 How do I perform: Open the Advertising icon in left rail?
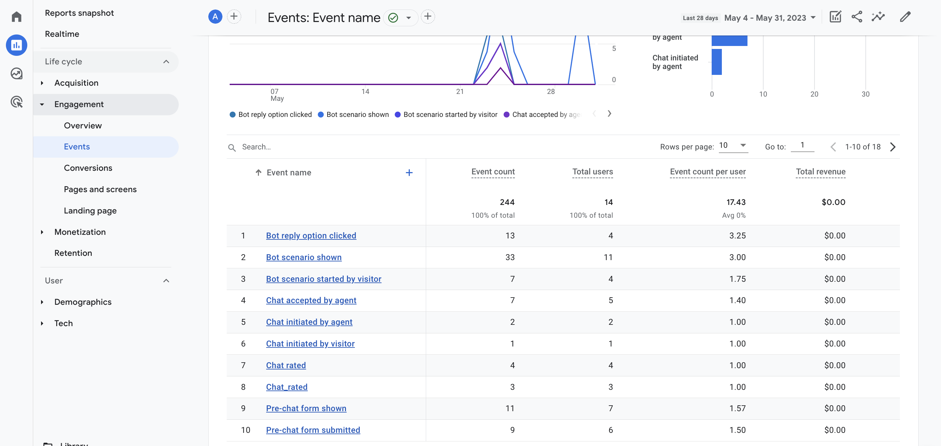coord(16,102)
